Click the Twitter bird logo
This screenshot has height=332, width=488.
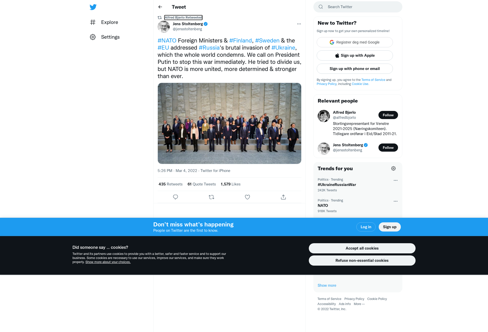coord(93,7)
